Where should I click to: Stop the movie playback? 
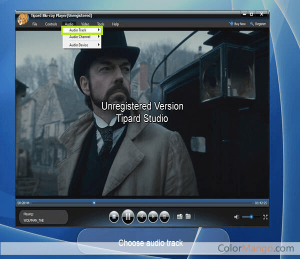tap(114, 217)
